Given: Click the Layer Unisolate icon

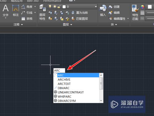Looking at the screenshot, I should [x=56, y=19].
